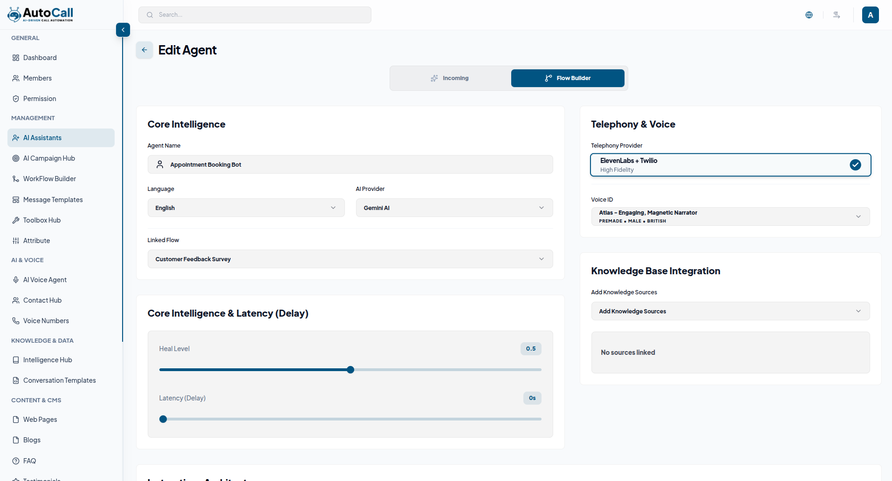Open the Voice ID dropdown showing Atlas

[730, 217]
